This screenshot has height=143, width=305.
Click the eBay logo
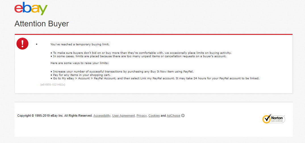point(31,8)
